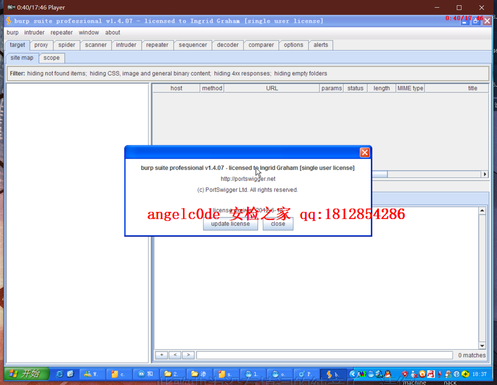Screen dimensions: 497x385
Task: Open the burp menu
Action: tap(13, 32)
